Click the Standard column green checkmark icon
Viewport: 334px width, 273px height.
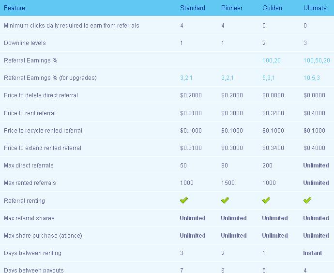coord(184,200)
